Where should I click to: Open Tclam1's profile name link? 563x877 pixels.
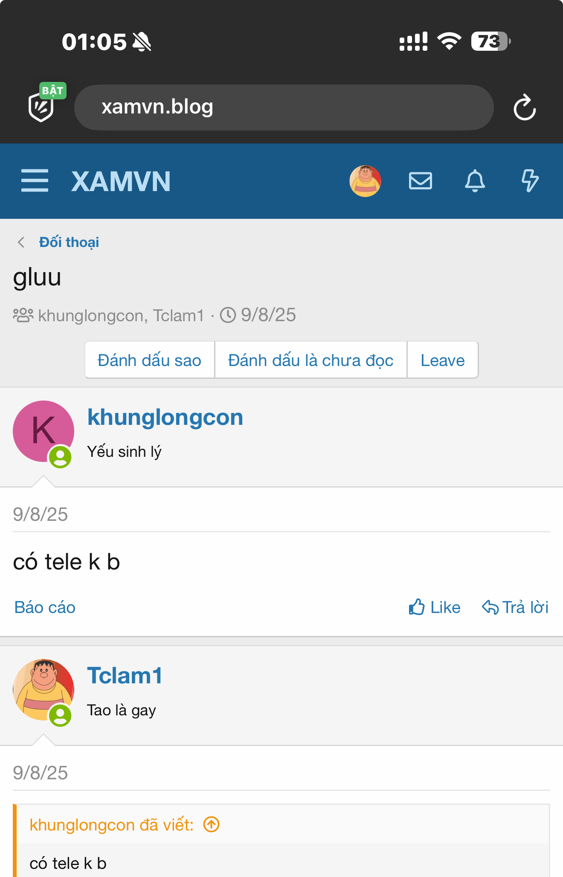coord(125,676)
